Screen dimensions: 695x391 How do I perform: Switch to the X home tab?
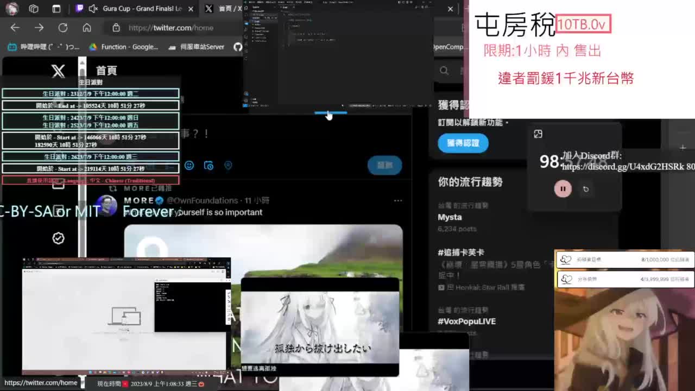point(225,9)
